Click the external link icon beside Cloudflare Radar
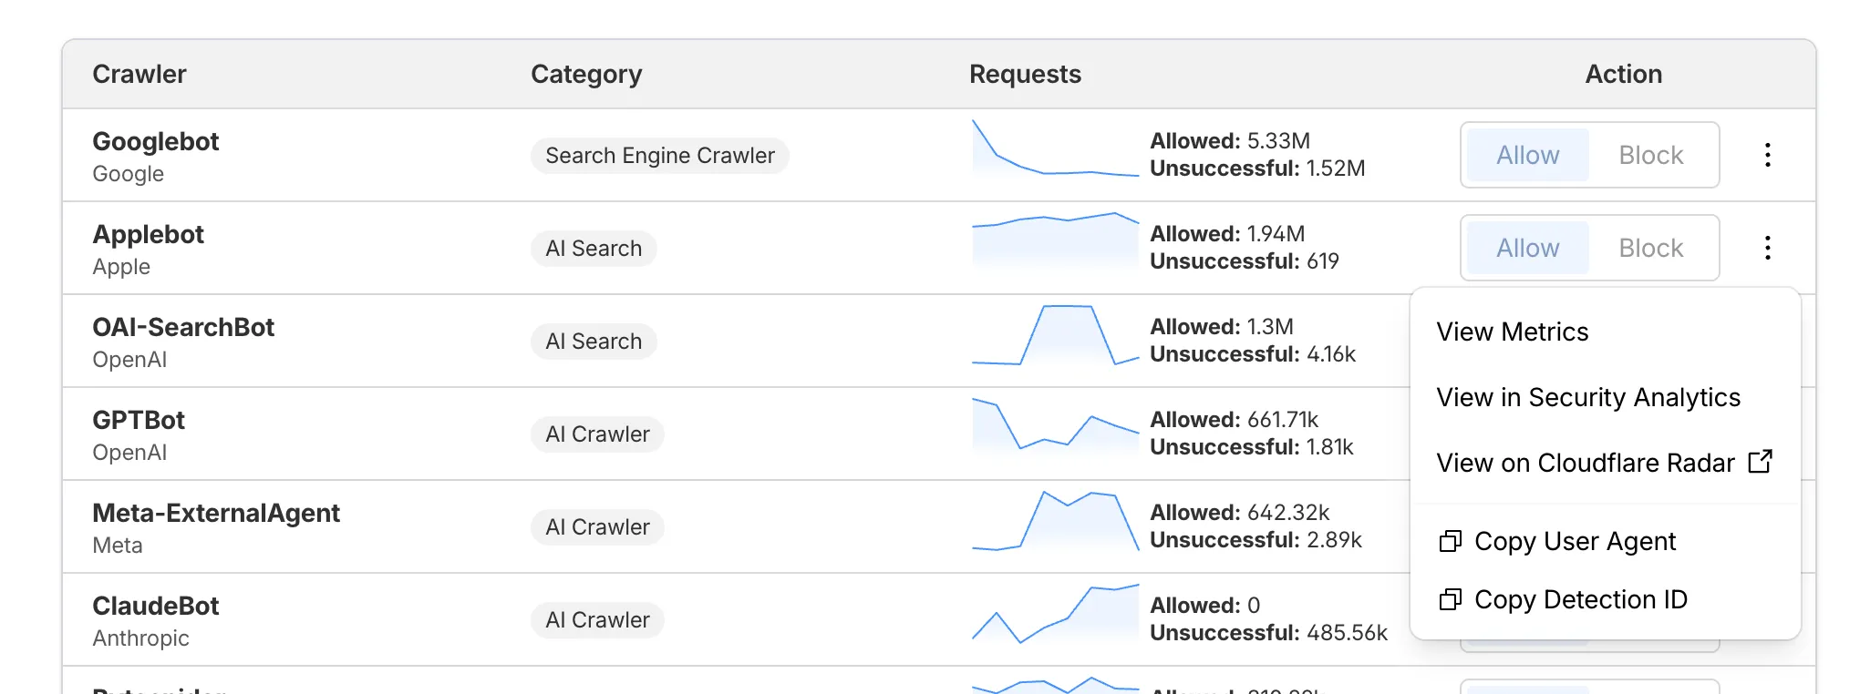1860x694 pixels. 1761,462
